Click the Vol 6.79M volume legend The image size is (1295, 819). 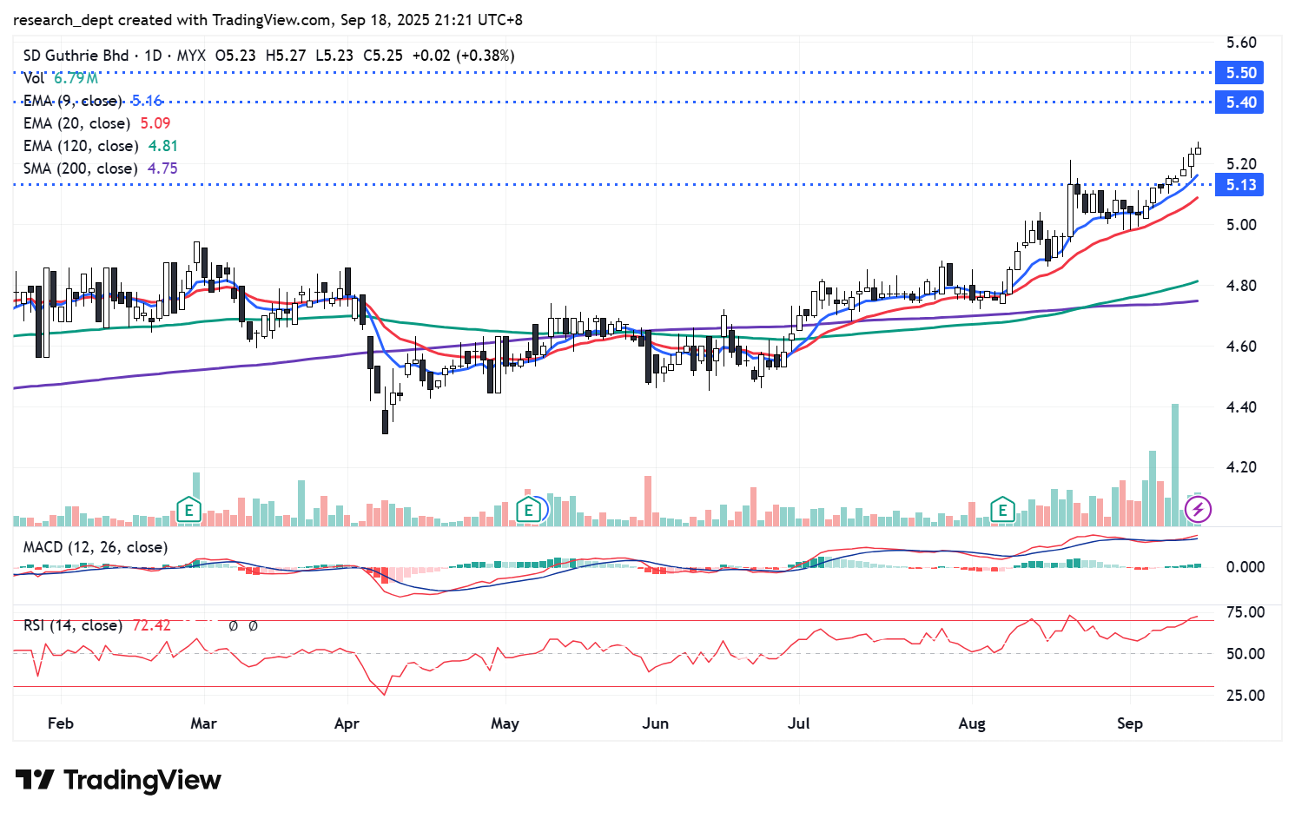(x=60, y=78)
